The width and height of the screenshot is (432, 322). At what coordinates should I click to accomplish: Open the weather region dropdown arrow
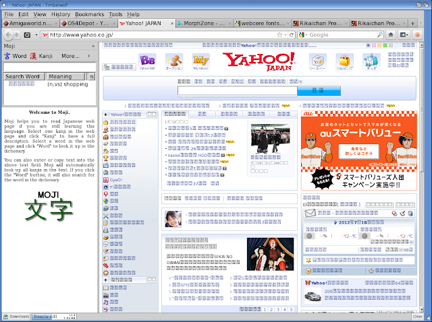pyautogui.click(x=412, y=243)
